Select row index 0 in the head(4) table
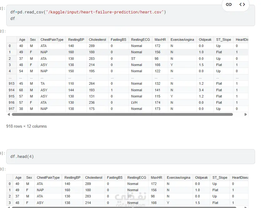261x208 pixels. point(10,184)
